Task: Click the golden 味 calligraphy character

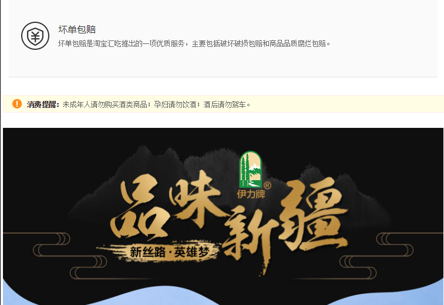Action: (x=197, y=198)
